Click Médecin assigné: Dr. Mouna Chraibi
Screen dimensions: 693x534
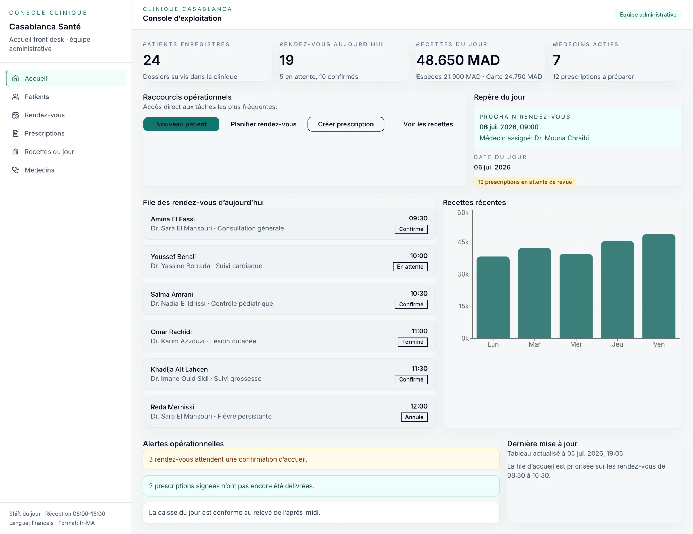click(x=534, y=138)
